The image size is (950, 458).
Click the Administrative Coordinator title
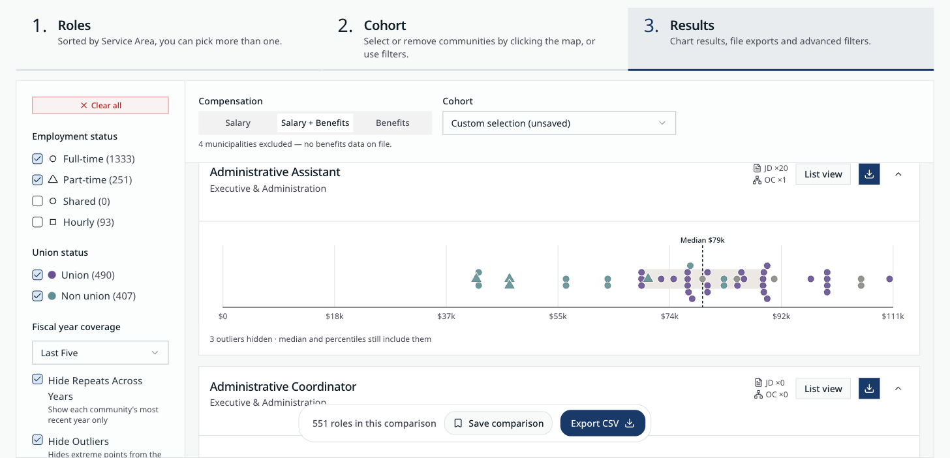[283, 386]
